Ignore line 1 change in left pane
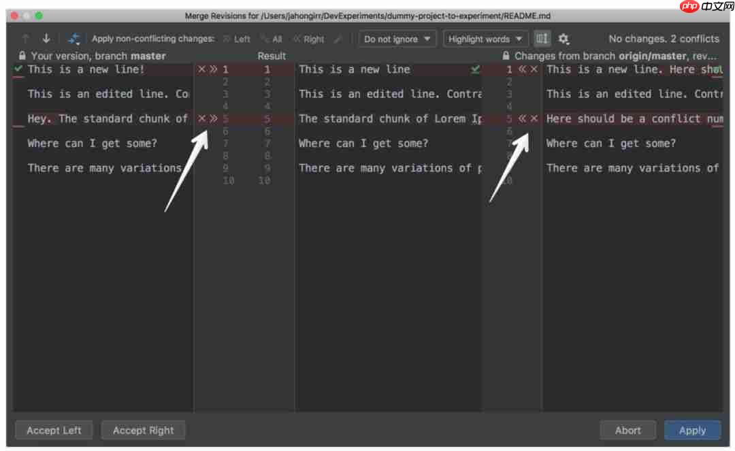 201,69
